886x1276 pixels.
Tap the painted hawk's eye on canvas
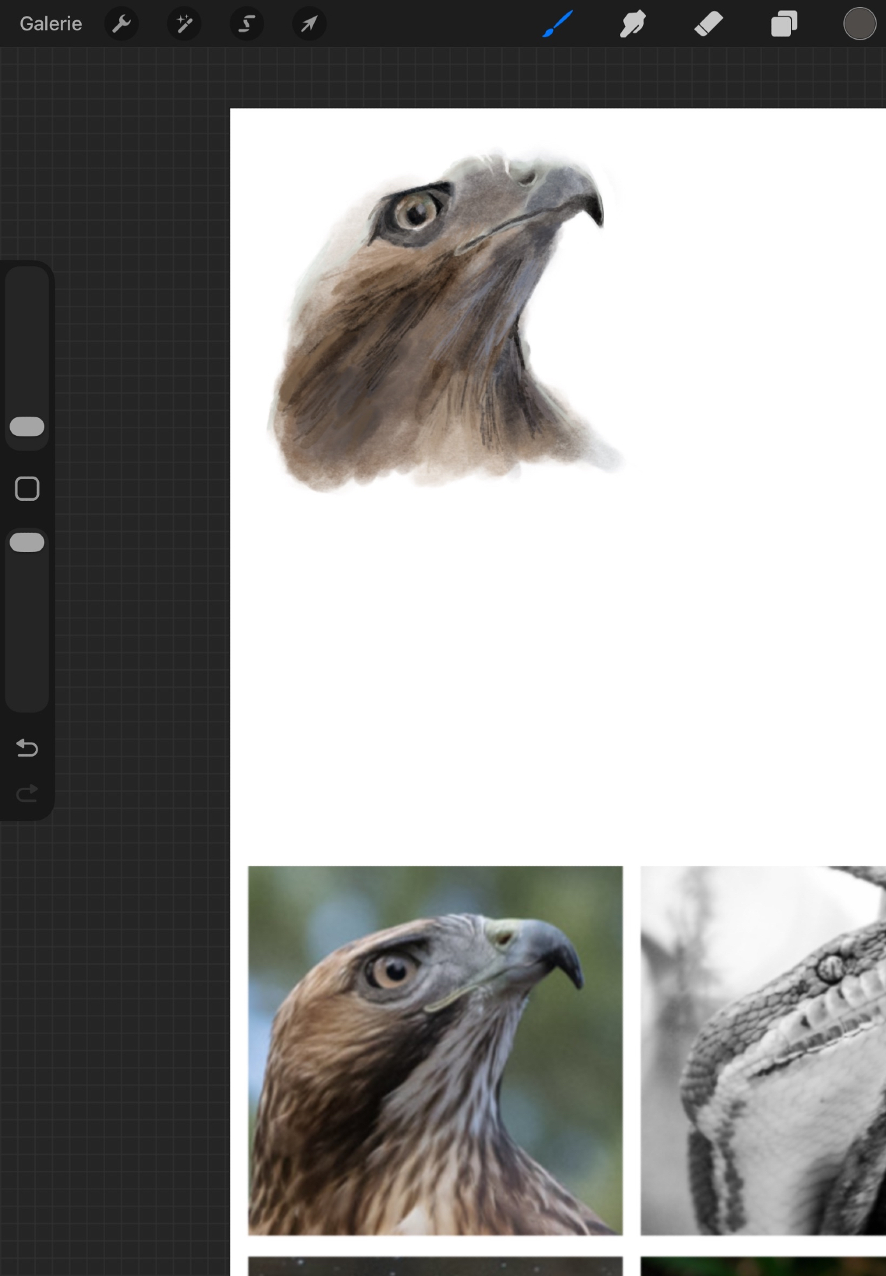point(416,211)
